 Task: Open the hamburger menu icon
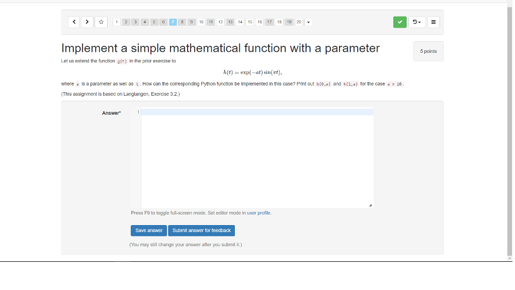(433, 22)
